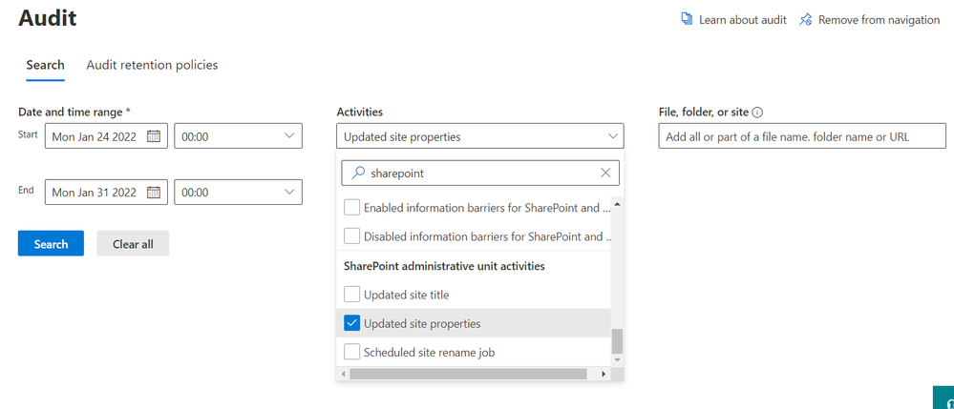Focus the File, folder, or site input
The width and height of the screenshot is (954, 409).
tap(802, 136)
